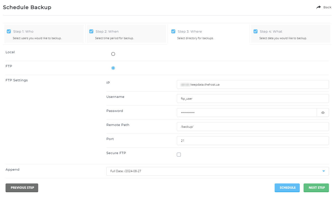Switch to Step 2: When tab
Viewport: 336px width, 197px height.
pyautogui.click(x=126, y=34)
